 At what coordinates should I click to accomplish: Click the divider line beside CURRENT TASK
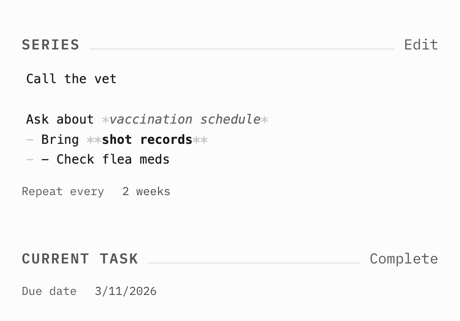pyautogui.click(x=254, y=263)
